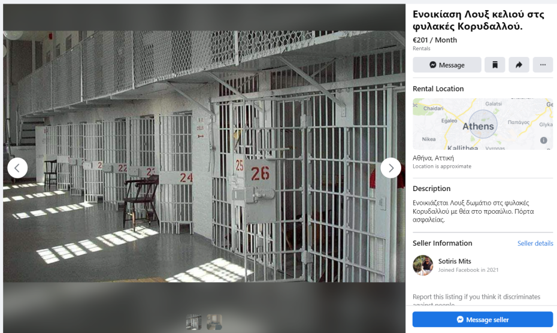Viewport: 557px width, 333px height.
Task: Select the first photo thumbnail
Action: 193,322
